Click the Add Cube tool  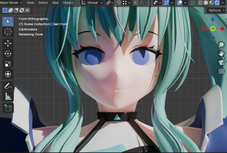[x=8, y=108]
